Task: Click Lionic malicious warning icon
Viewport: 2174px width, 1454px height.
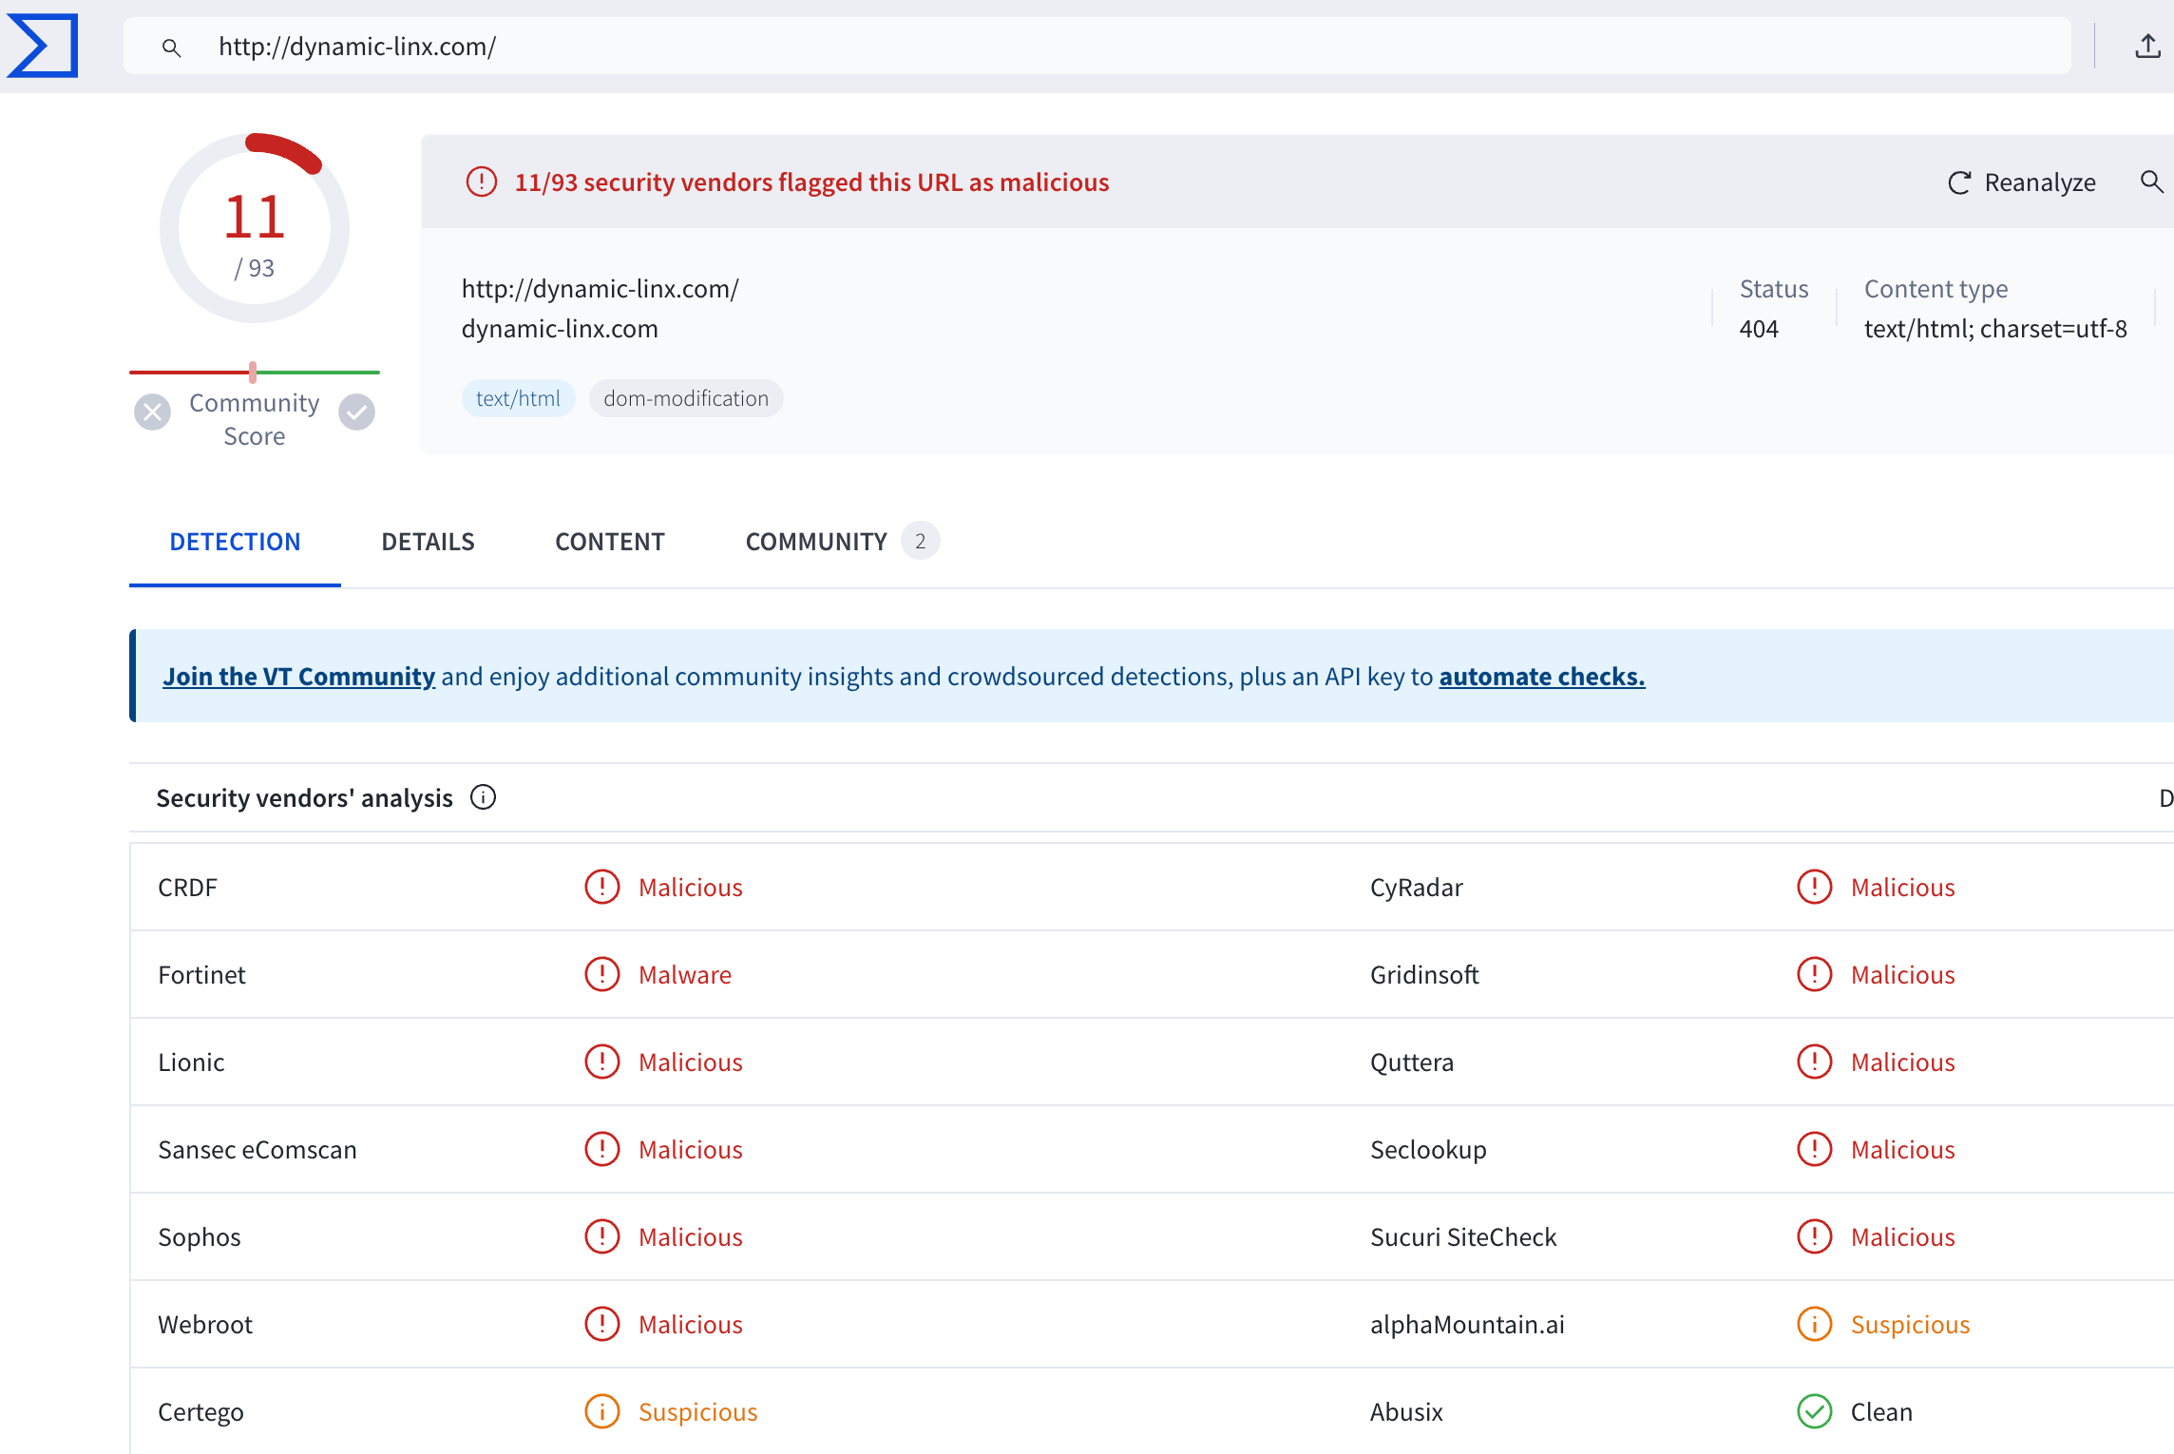Action: point(602,1062)
